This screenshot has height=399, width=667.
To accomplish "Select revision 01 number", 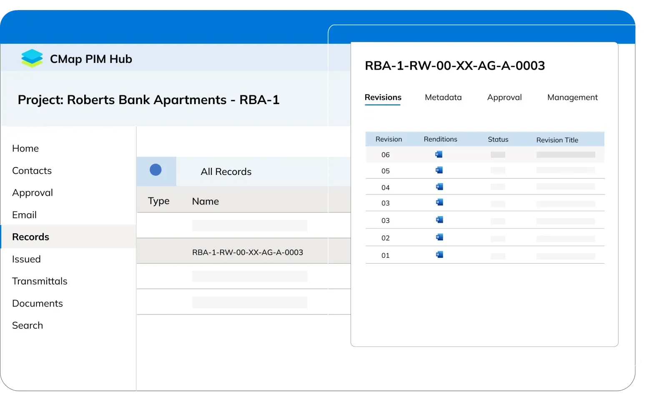I will point(386,256).
